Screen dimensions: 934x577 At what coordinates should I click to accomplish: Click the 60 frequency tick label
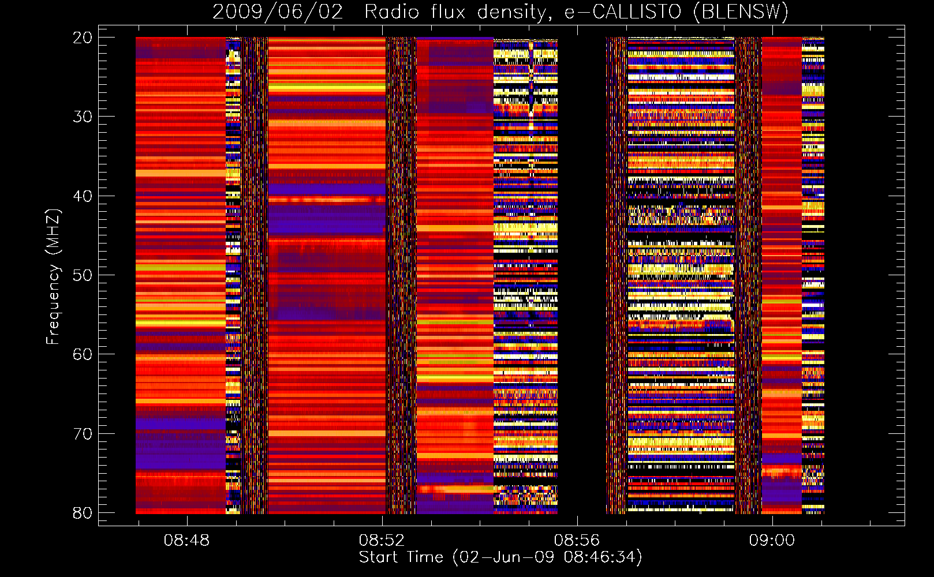[x=83, y=354]
